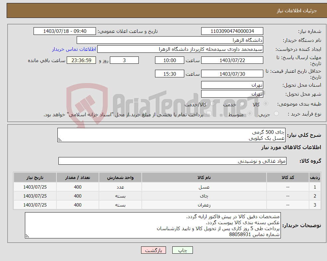
Task: Click the ردیف column header
Action: 315,177
